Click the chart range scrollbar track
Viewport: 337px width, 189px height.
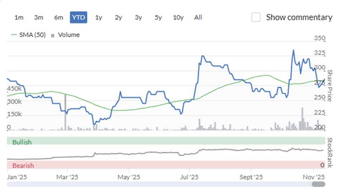click(x=159, y=184)
